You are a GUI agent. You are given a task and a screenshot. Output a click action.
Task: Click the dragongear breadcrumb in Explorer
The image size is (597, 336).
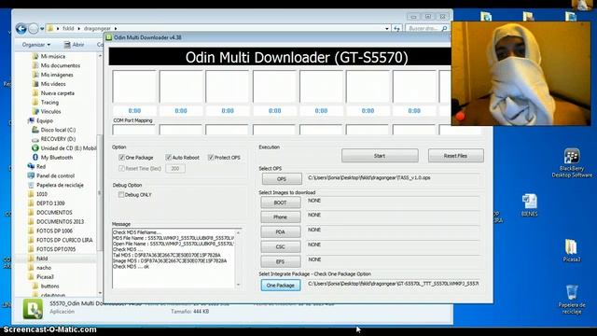pos(97,29)
